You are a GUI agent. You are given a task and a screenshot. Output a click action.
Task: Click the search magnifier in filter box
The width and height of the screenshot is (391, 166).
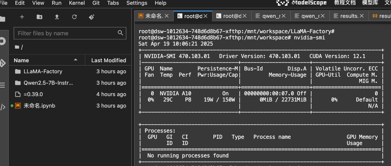coord(120,33)
